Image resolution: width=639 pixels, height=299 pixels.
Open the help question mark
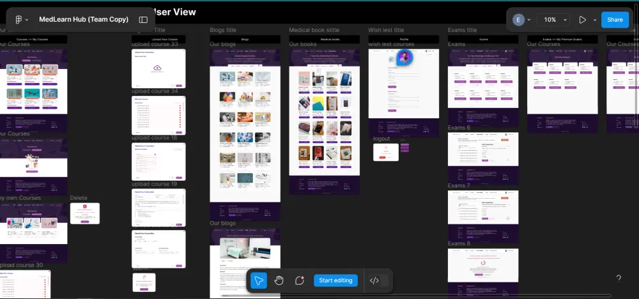[618, 278]
